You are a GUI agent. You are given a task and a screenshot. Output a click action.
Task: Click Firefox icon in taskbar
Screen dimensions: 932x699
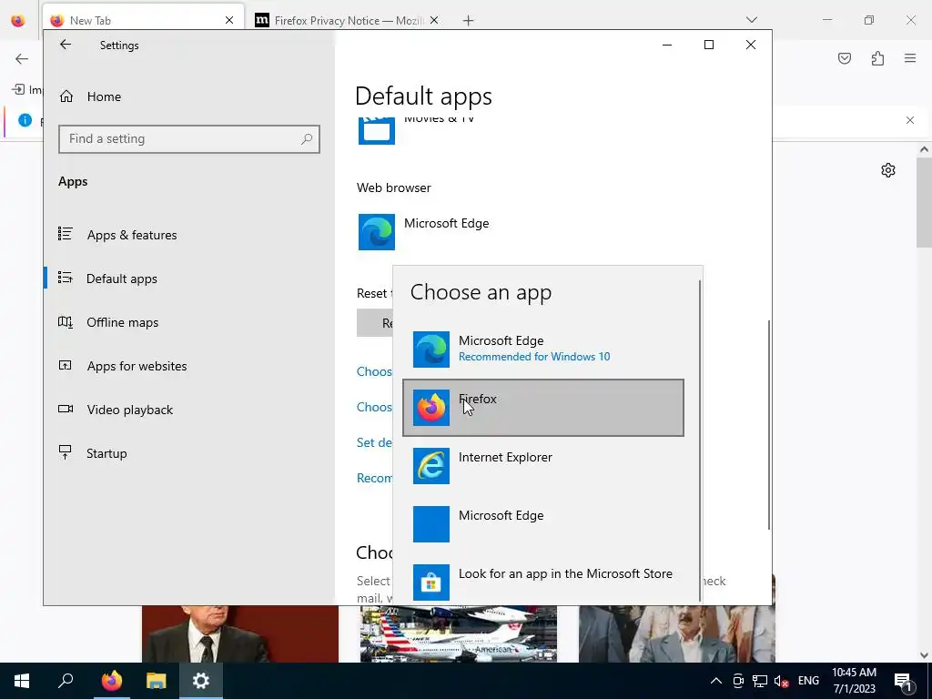[x=111, y=681]
